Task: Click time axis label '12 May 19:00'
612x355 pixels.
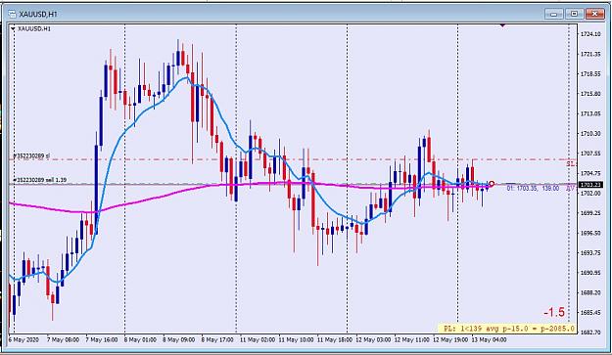Action: coord(450,339)
